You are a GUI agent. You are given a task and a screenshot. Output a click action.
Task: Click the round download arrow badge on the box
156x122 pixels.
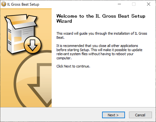pyautogui.click(x=33, y=45)
